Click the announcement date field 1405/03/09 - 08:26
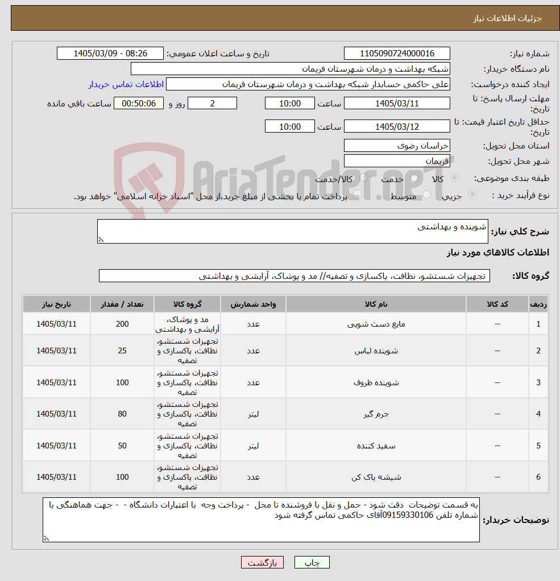Viewport: 560px width, 581px height. click(x=110, y=53)
